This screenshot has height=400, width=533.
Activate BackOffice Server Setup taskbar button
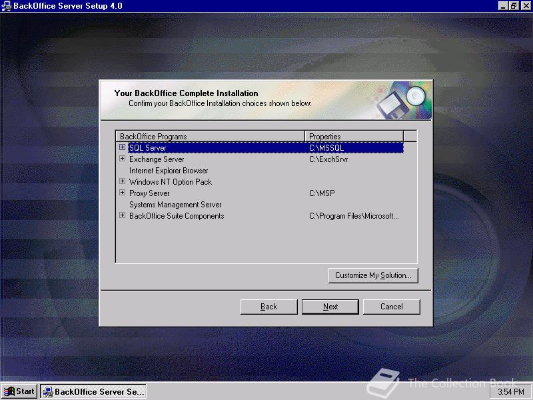[x=93, y=391]
